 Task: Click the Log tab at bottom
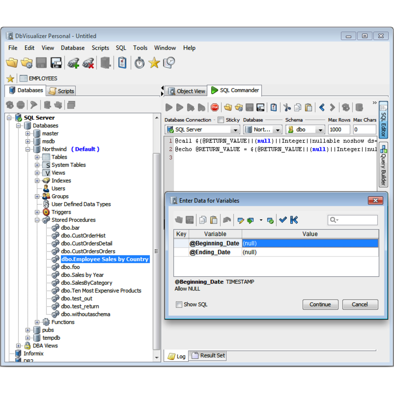click(x=177, y=356)
